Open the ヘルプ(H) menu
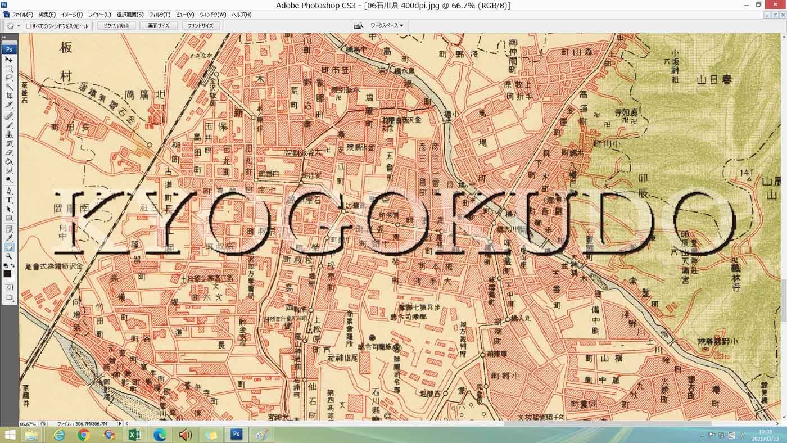The image size is (787, 443). pos(241,15)
